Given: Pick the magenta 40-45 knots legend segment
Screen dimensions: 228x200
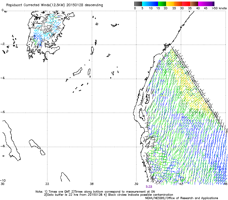Looking at the screenshot, I should (202, 4).
